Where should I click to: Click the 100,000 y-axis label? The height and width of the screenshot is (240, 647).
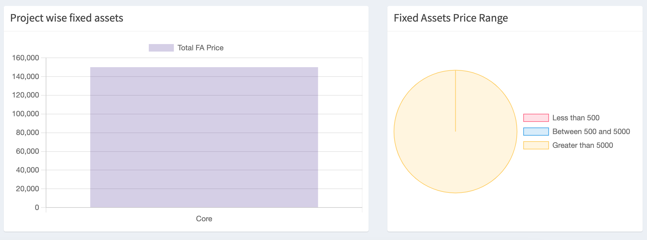[26, 114]
